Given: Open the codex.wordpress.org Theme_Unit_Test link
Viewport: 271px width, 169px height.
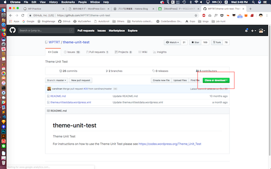Looking at the screenshot, I should (170, 144).
